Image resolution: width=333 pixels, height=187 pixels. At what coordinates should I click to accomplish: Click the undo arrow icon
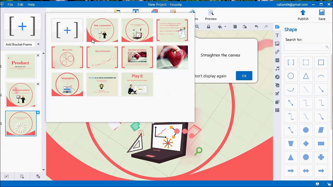[x=256, y=27]
